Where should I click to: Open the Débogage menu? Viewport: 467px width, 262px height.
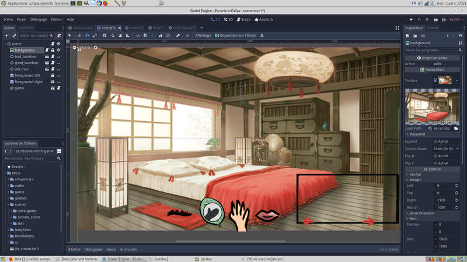[39, 20]
